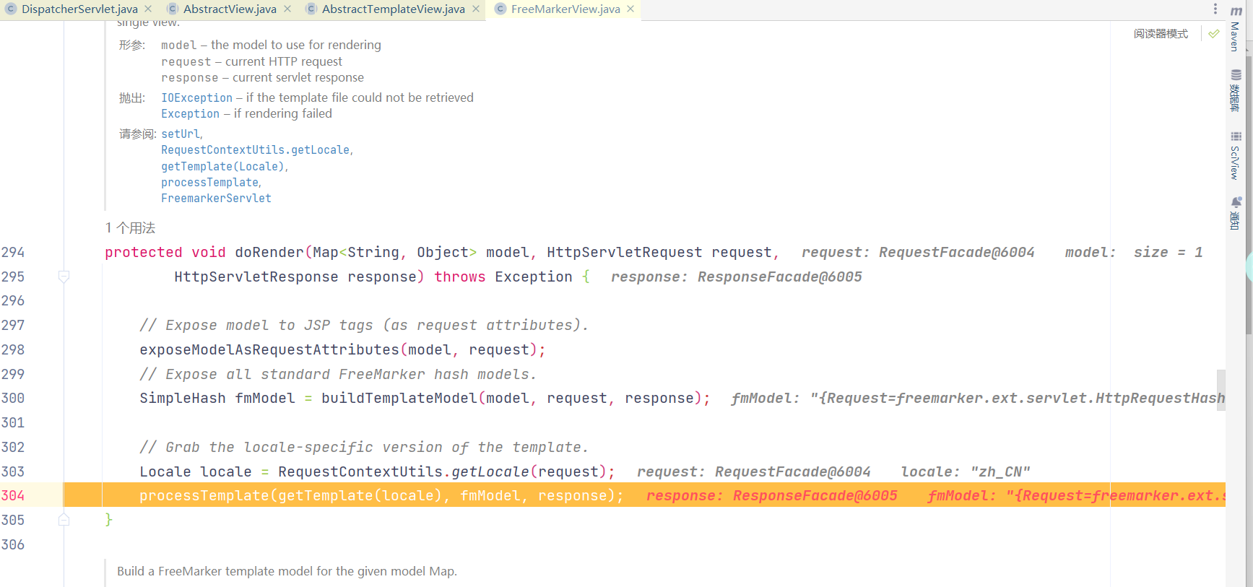
Task: Open the database tool window
Action: 1236,90
